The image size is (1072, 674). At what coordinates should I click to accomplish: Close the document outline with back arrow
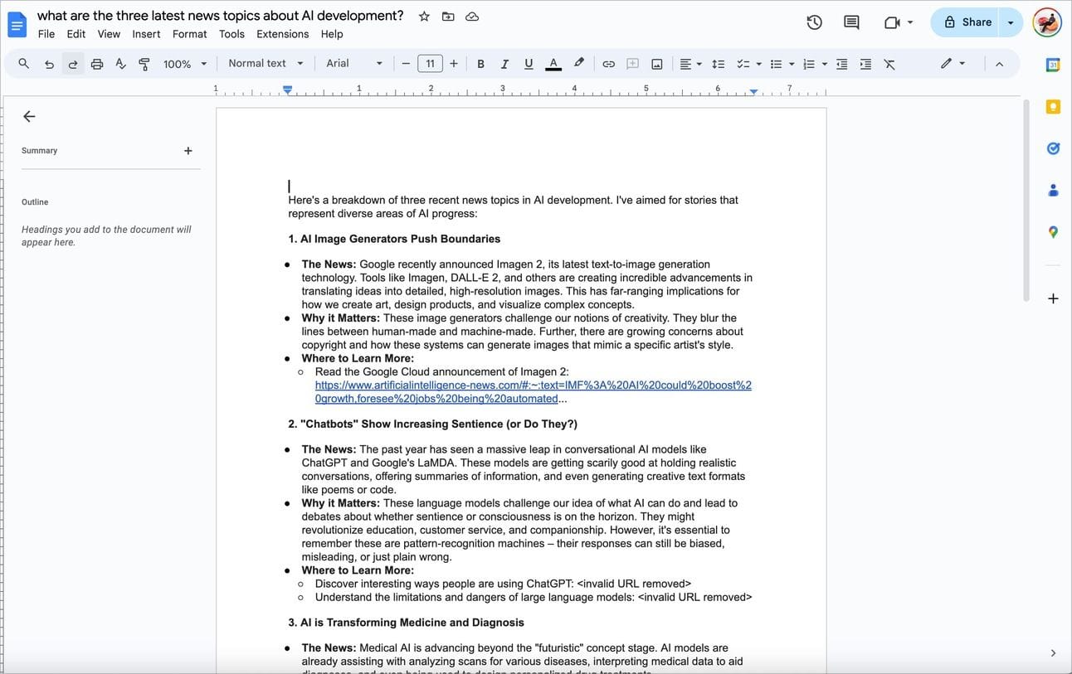pyautogui.click(x=29, y=117)
